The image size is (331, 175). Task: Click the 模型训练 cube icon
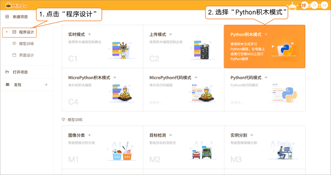click(14, 43)
